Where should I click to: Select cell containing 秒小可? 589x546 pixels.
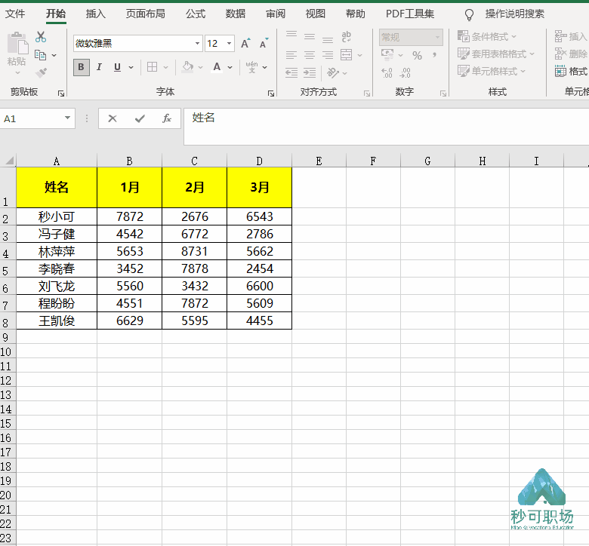point(57,216)
